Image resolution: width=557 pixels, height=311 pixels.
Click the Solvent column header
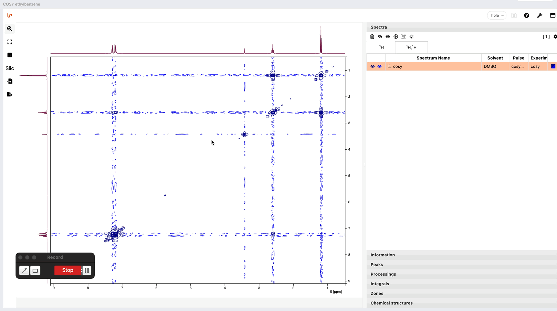pos(495,58)
